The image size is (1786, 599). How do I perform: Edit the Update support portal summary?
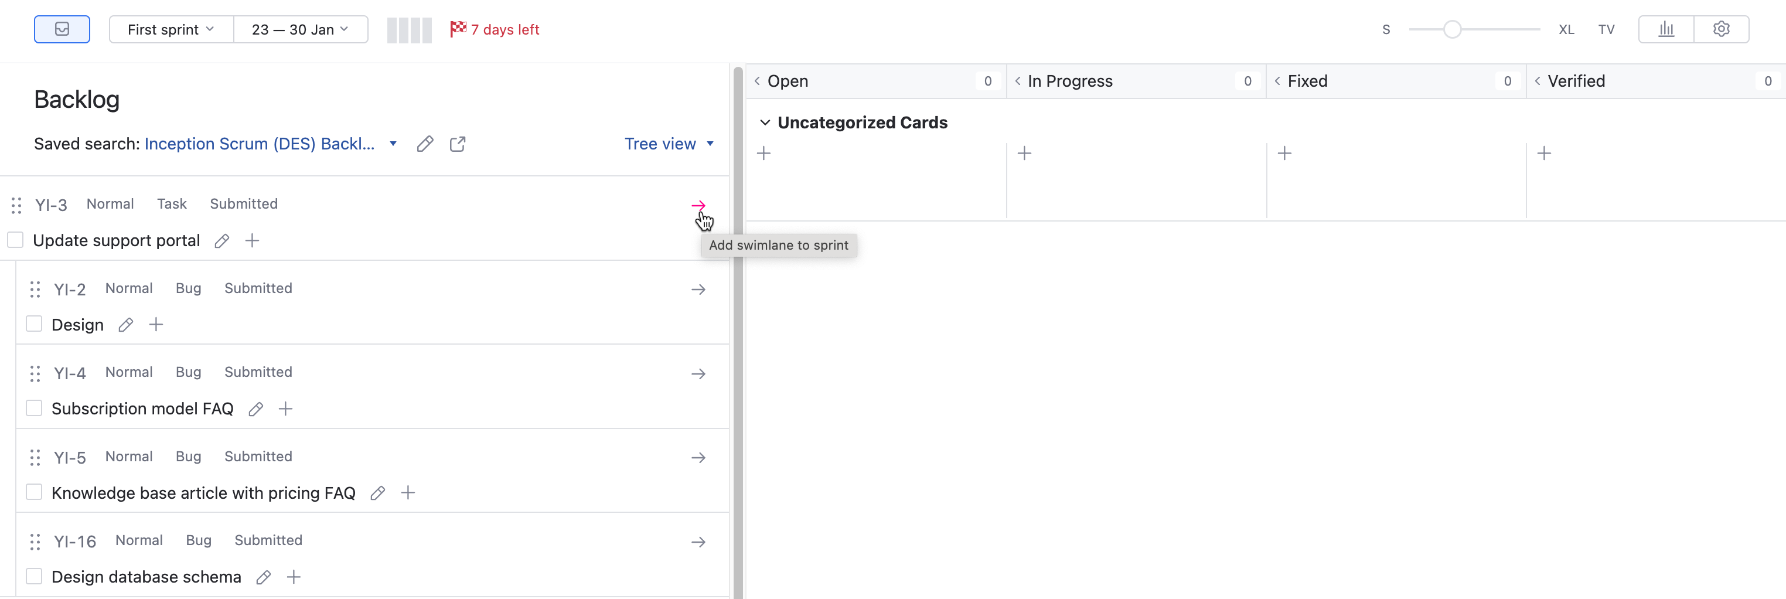(222, 241)
